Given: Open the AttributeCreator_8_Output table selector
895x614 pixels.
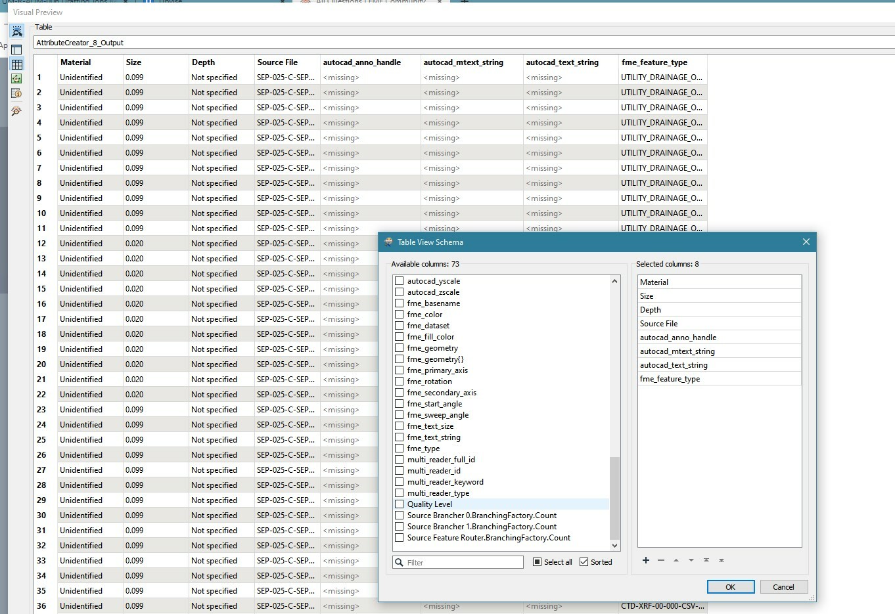Looking at the screenshot, I should click(x=464, y=43).
